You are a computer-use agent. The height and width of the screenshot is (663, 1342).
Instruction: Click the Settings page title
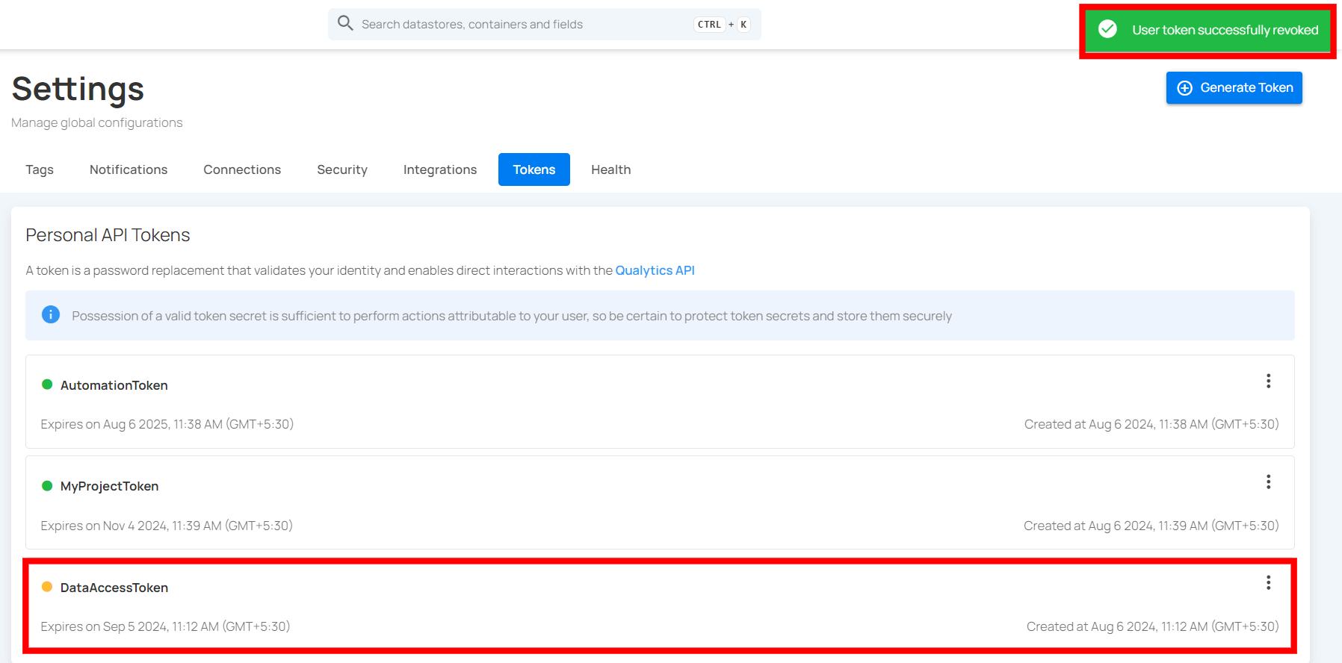[78, 89]
